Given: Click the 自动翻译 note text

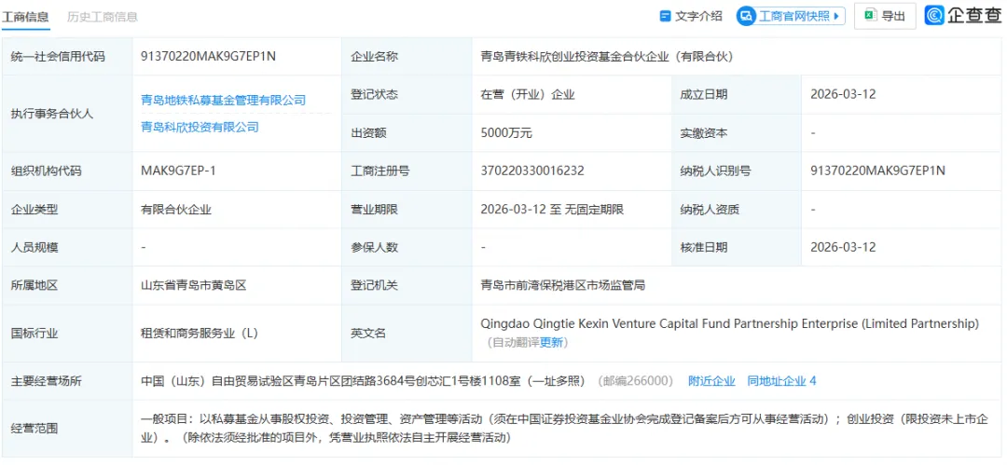Looking at the screenshot, I should click(x=515, y=343).
